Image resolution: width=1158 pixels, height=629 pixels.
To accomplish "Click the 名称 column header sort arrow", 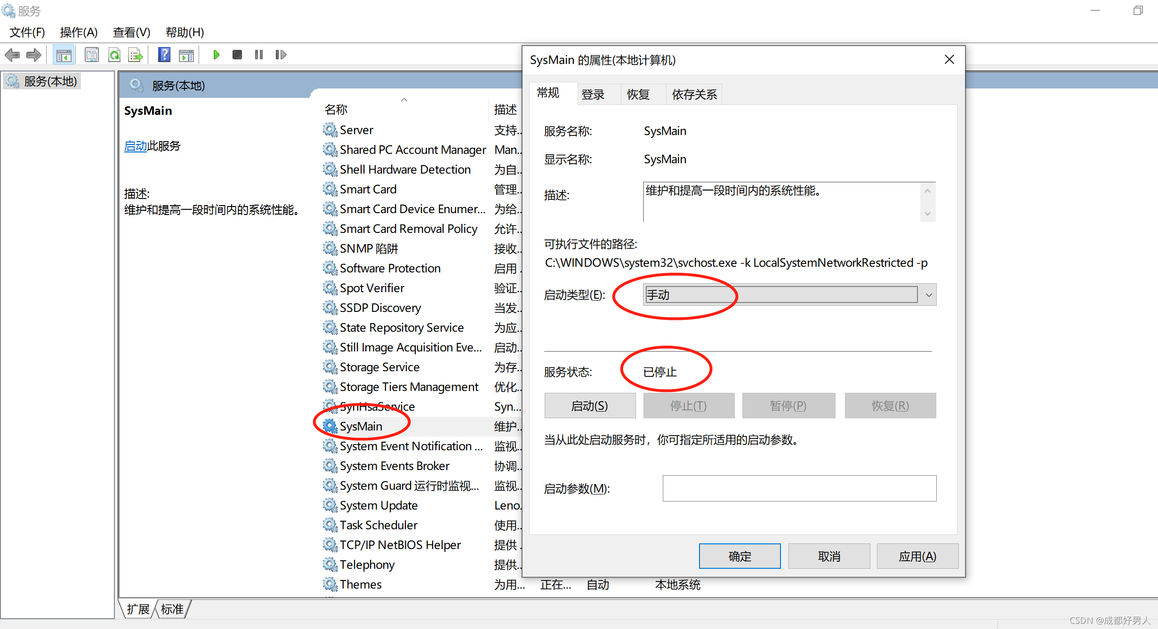I will [404, 100].
